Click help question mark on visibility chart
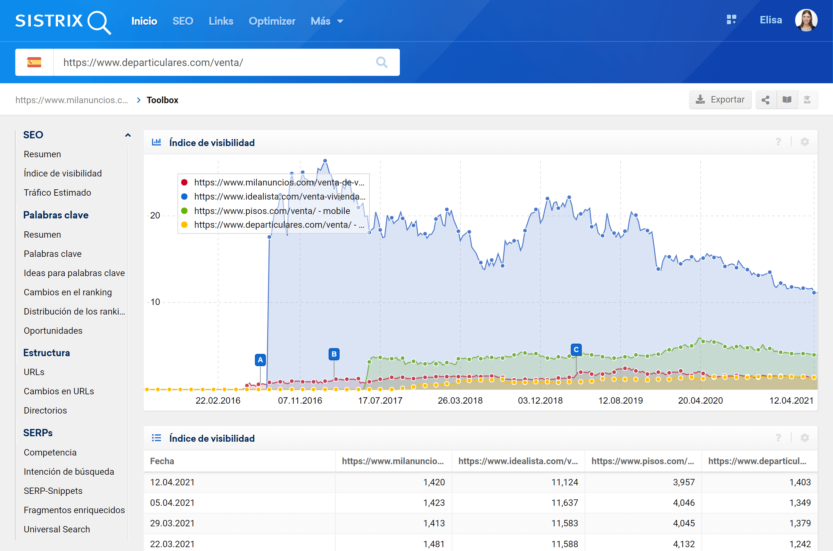The image size is (833, 551). pos(778,142)
